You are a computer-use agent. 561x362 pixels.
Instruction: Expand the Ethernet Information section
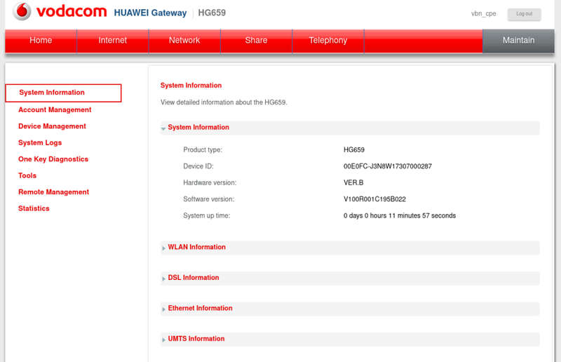point(350,309)
